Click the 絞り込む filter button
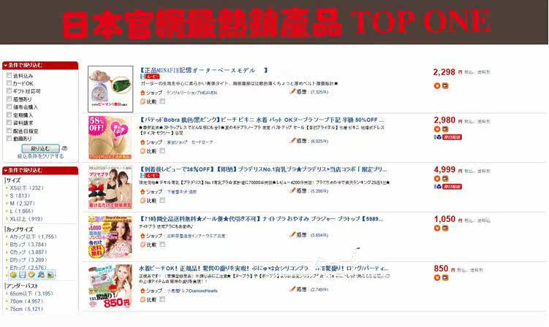Viewport: 549px width, 327px height. (x=41, y=148)
